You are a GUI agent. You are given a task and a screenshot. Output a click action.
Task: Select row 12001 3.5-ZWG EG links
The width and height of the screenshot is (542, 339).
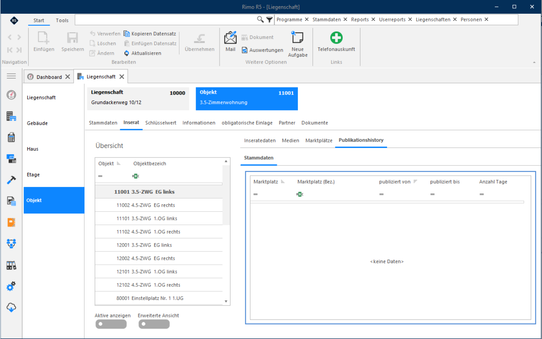tap(159, 245)
